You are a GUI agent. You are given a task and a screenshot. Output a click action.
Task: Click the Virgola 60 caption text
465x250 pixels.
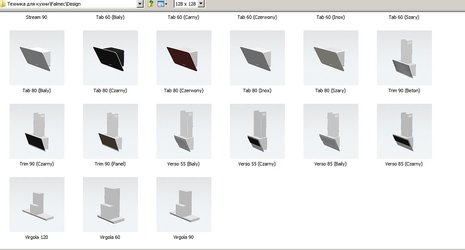point(110,237)
